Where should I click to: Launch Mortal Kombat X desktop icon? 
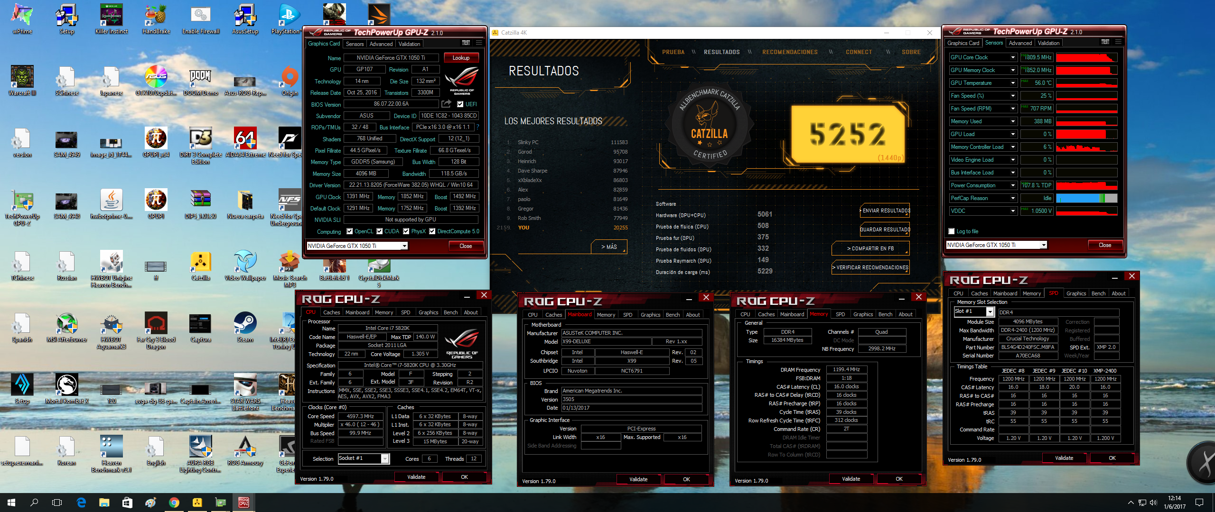point(66,388)
